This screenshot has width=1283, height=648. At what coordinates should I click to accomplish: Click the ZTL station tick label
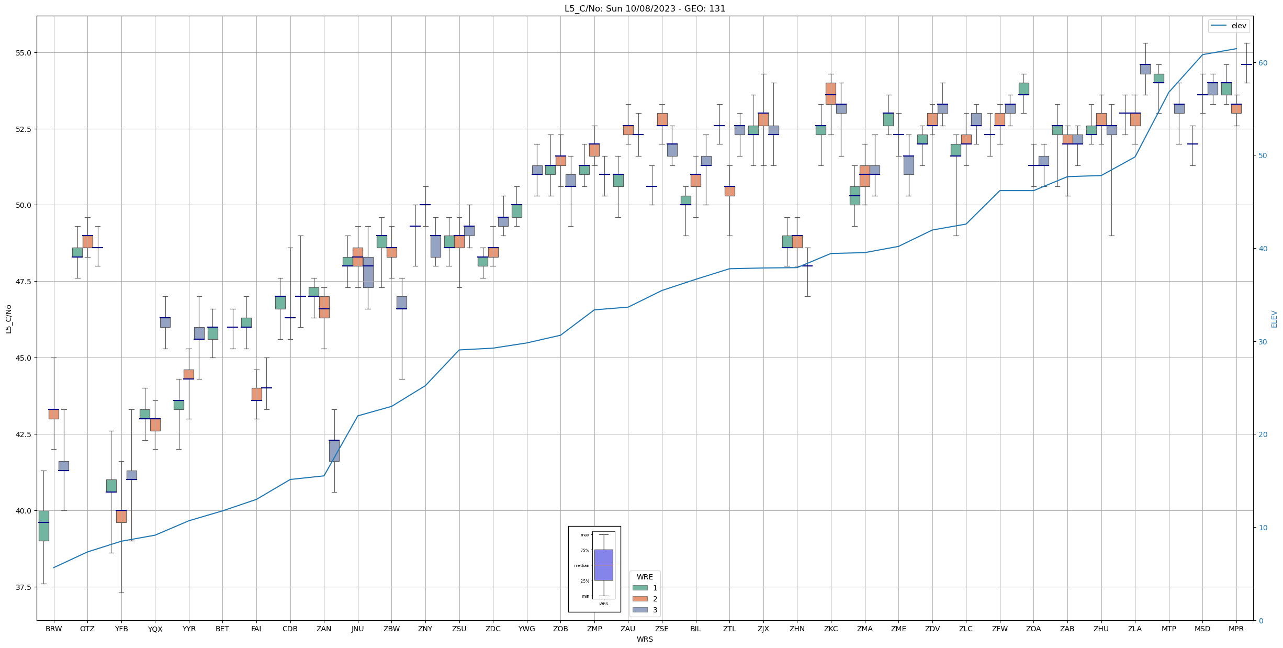(729, 629)
